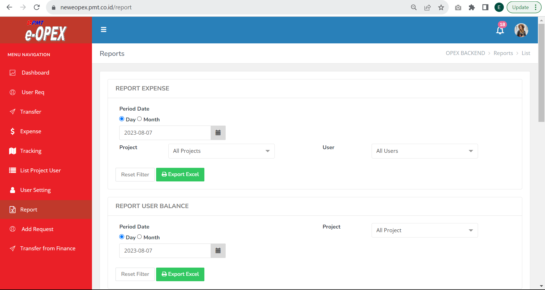Image resolution: width=545 pixels, height=290 pixels.
Task: Click the camera screenshot extension icon
Action: (458, 7)
